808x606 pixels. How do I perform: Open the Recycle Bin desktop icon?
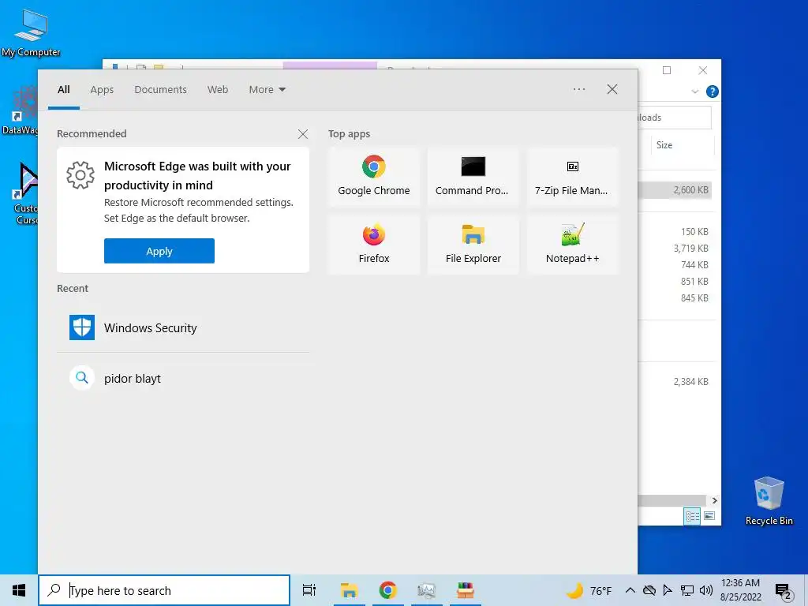(769, 501)
